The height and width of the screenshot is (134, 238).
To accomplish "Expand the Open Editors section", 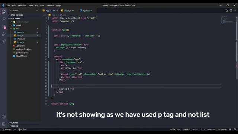I will pyautogui.click(x=16, y=15).
